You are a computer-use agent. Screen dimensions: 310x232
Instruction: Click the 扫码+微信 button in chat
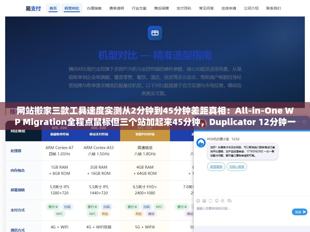[237, 167]
